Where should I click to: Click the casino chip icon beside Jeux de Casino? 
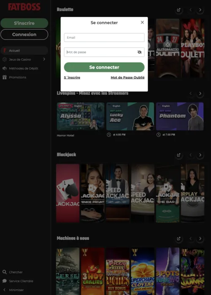[x=5, y=59]
